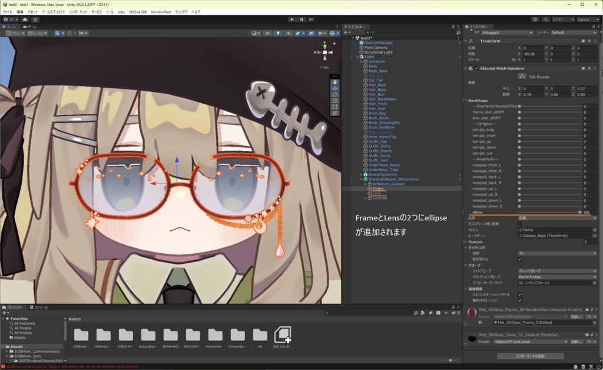Image resolution: width=603 pixels, height=370 pixels.
Task: Collapse the Transform component
Action: point(466,41)
